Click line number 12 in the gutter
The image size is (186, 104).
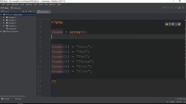coord(39,76)
